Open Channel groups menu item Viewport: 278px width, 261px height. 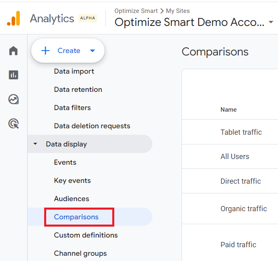click(80, 253)
